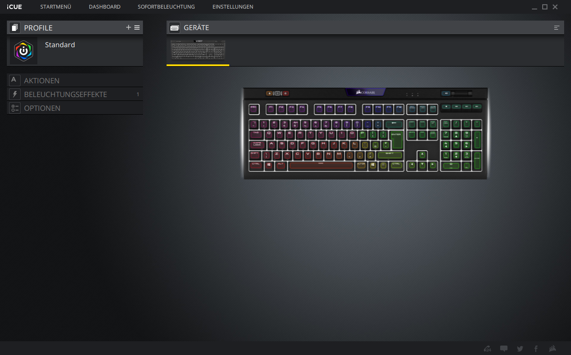571x355 pixels.
Task: Open the profile list hamburger menu
Action: (x=137, y=27)
